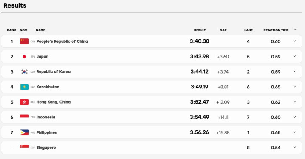Expand the Republic of Korea row chevron
Viewport: 305px width, 159px height.
tap(294, 71)
